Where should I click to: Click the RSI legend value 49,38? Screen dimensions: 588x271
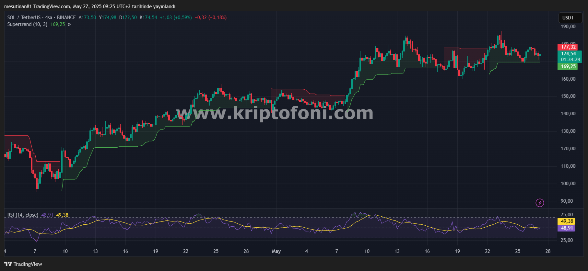click(62, 215)
